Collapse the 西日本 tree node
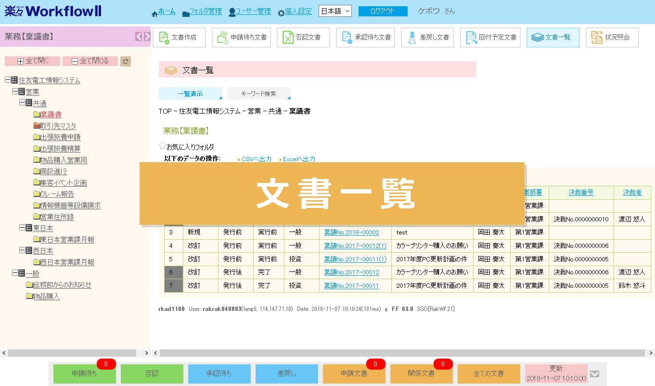 22,250
